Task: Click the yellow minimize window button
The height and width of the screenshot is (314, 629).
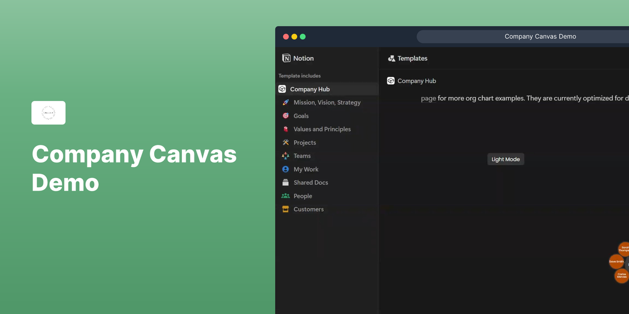Action: (294, 37)
